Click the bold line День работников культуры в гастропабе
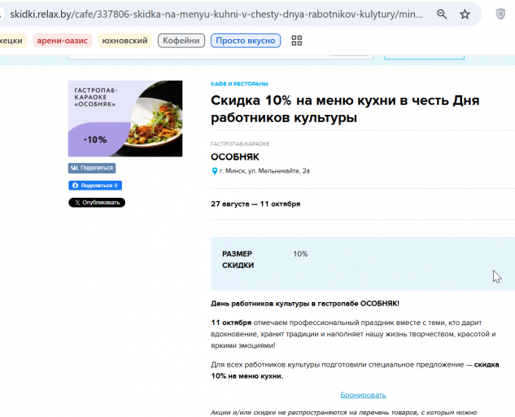Image resolution: width=515 pixels, height=417 pixels. 305,304
